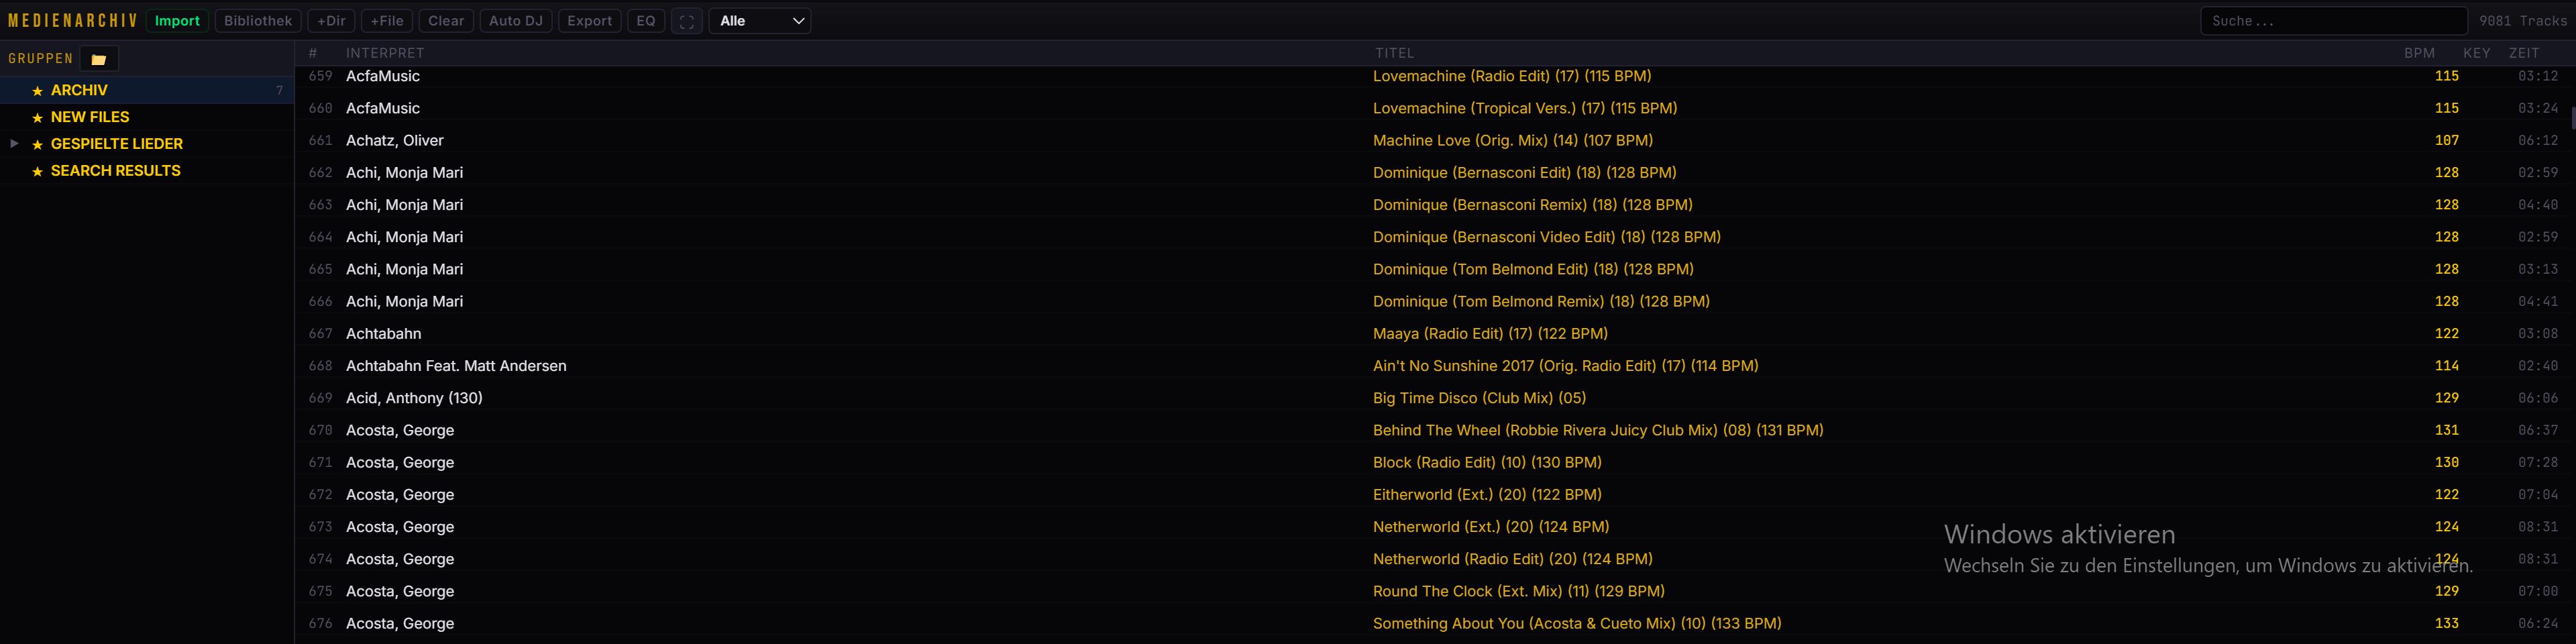
Task: Select track Machine Love by Achatz, Oliver
Action: click(1512, 141)
